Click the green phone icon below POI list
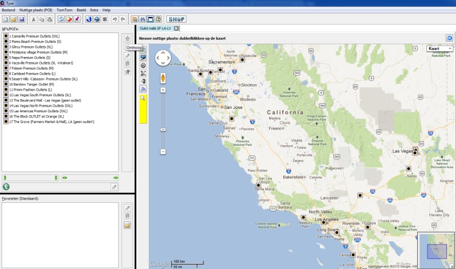 [x=6, y=186]
